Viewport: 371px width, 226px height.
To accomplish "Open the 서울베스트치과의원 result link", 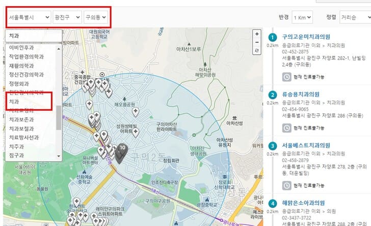I will (x=306, y=145).
